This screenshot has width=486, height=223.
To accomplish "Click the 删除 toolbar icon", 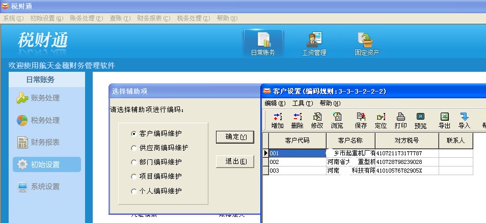I will [x=297, y=121].
